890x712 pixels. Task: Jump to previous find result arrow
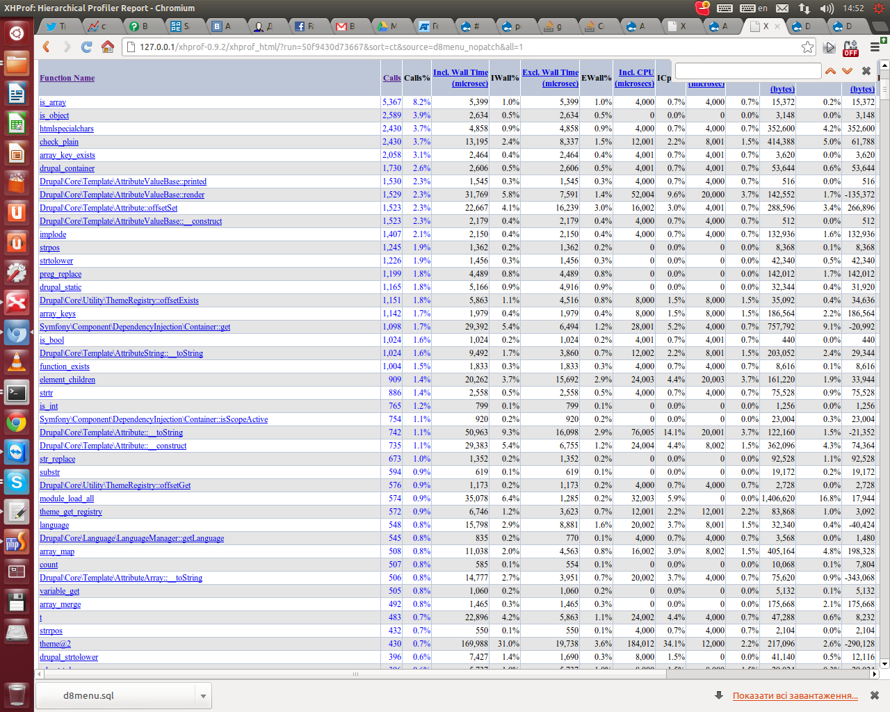pyautogui.click(x=830, y=71)
